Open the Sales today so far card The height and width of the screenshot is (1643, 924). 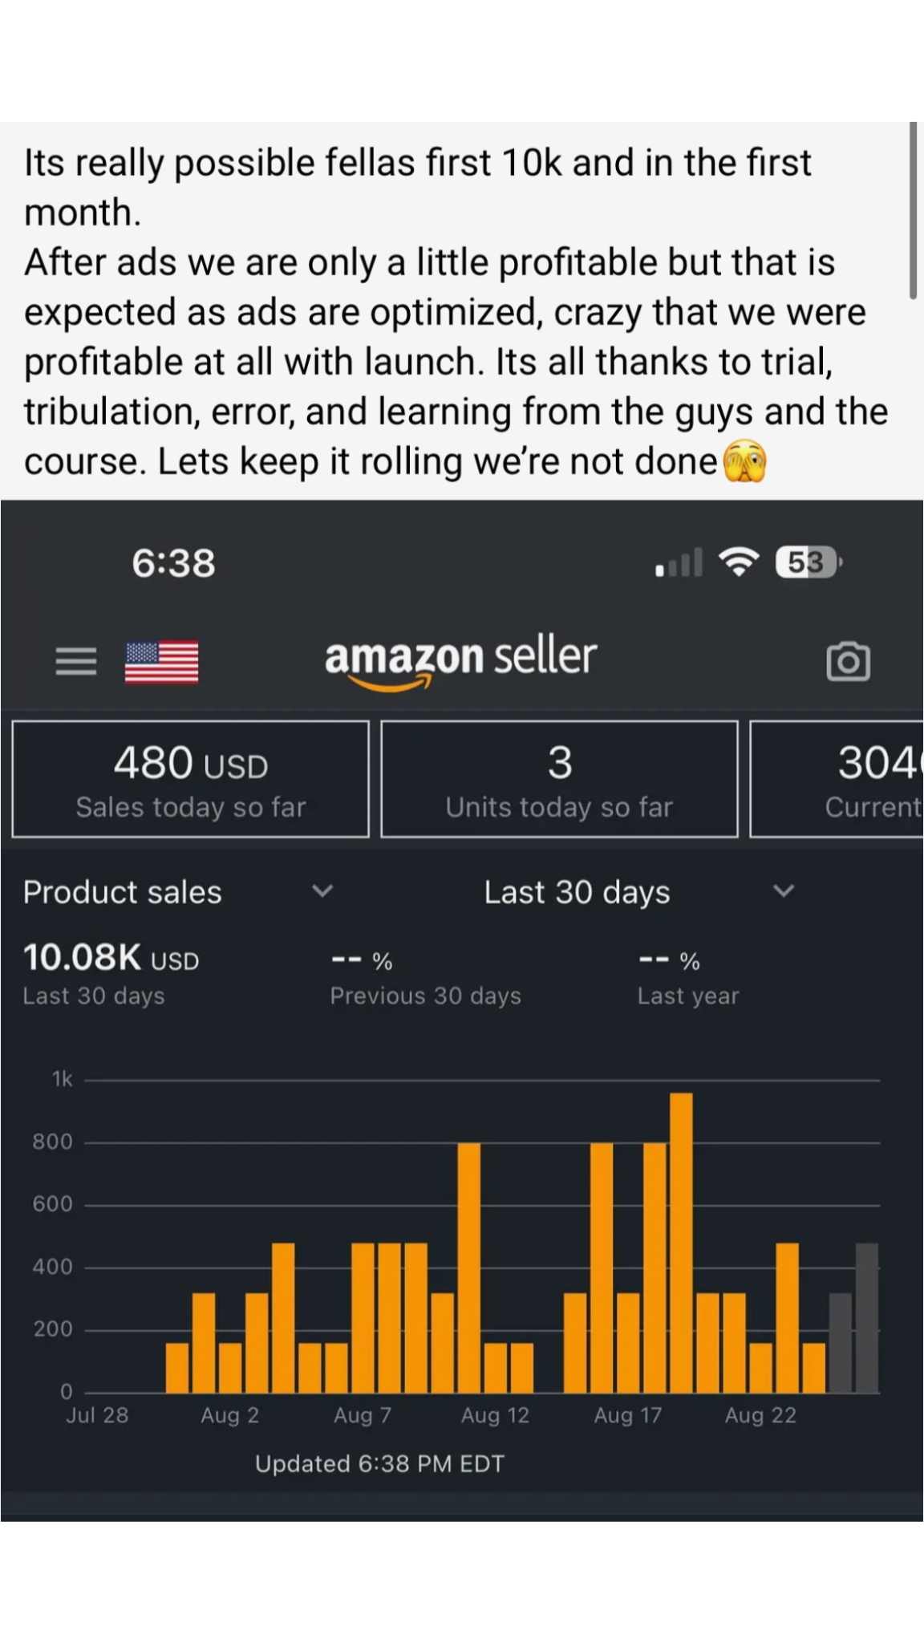click(191, 779)
